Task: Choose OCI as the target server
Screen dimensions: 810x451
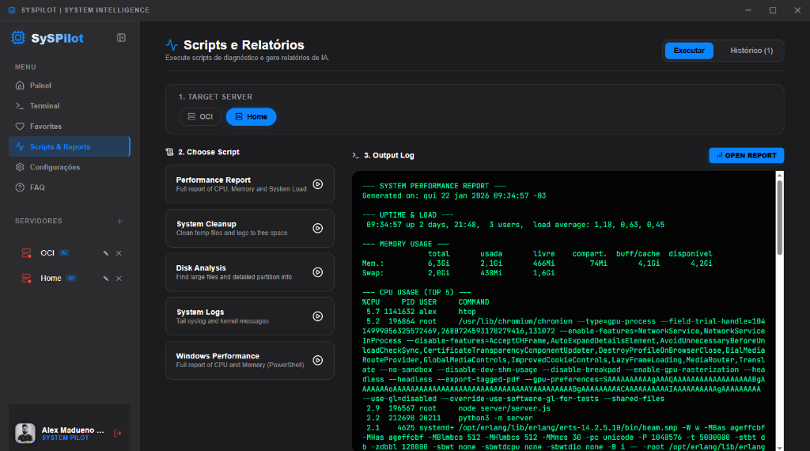Action: pyautogui.click(x=200, y=117)
